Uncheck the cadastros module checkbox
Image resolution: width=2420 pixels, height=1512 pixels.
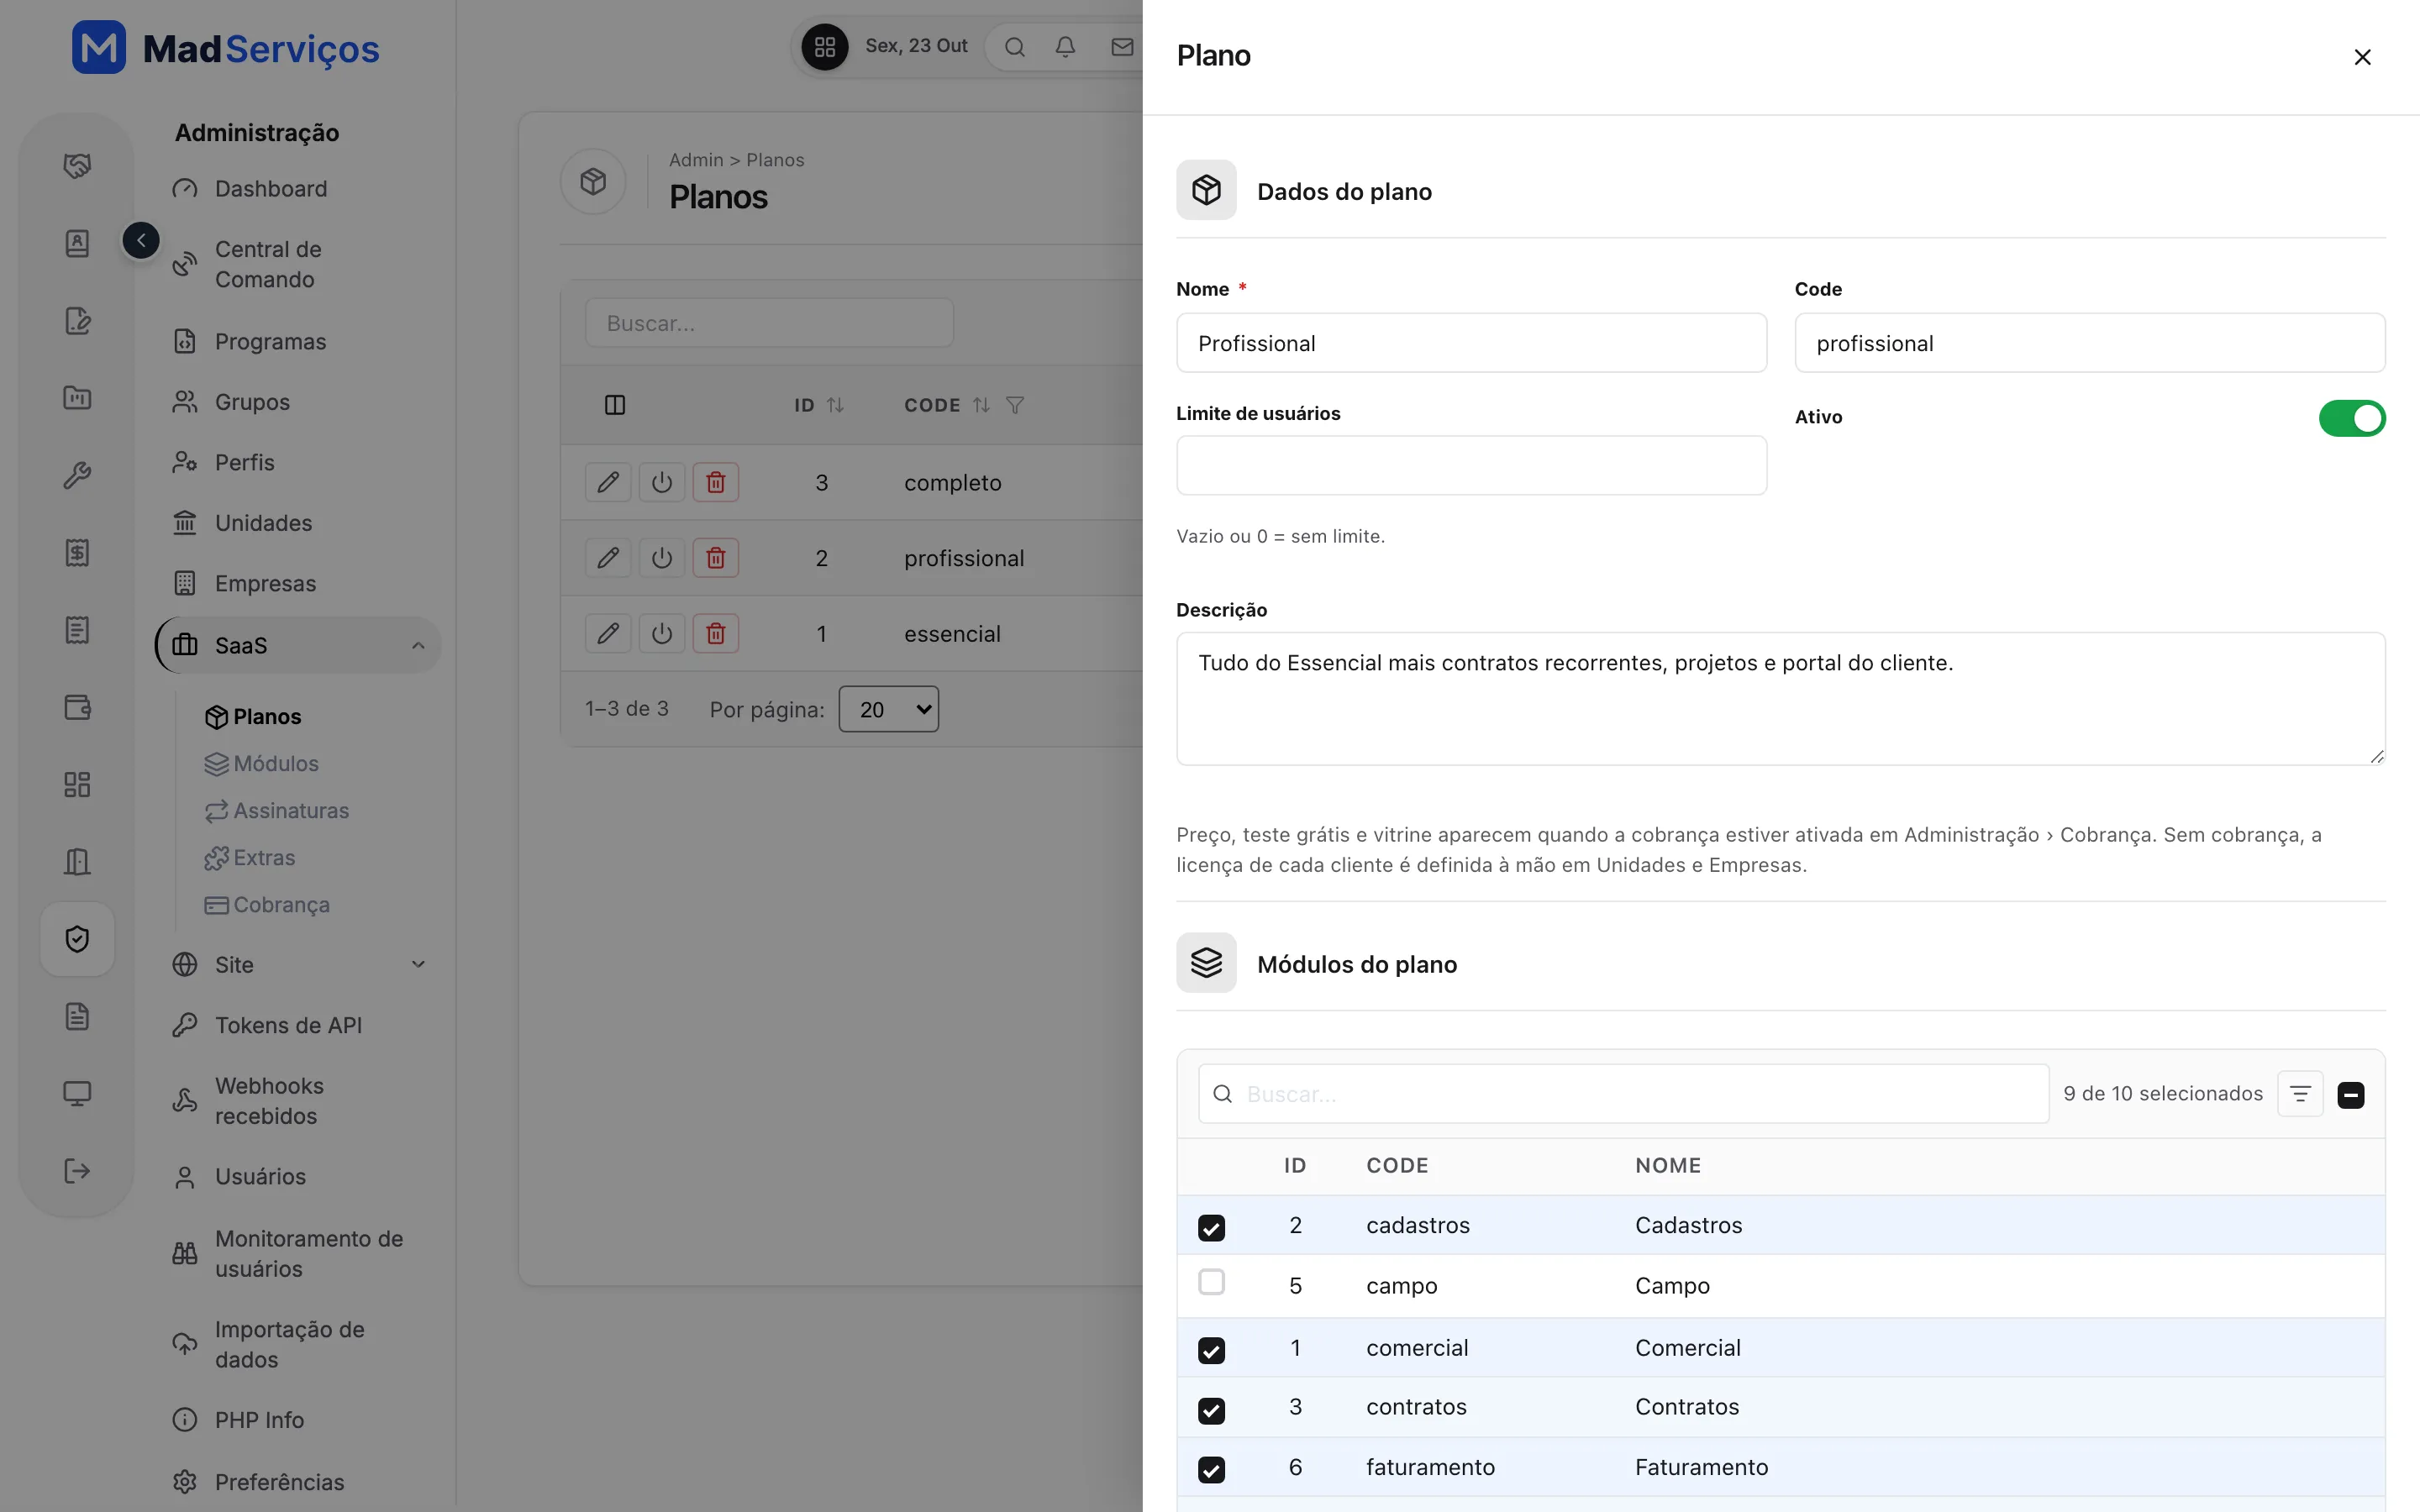1211,1227
